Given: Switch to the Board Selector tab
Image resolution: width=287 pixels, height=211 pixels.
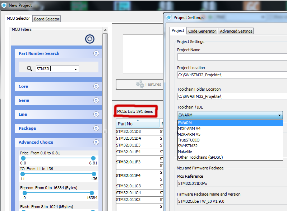Looking at the screenshot, I should click(47, 19).
